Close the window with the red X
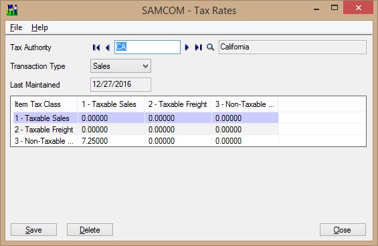 pyautogui.click(x=358, y=8)
